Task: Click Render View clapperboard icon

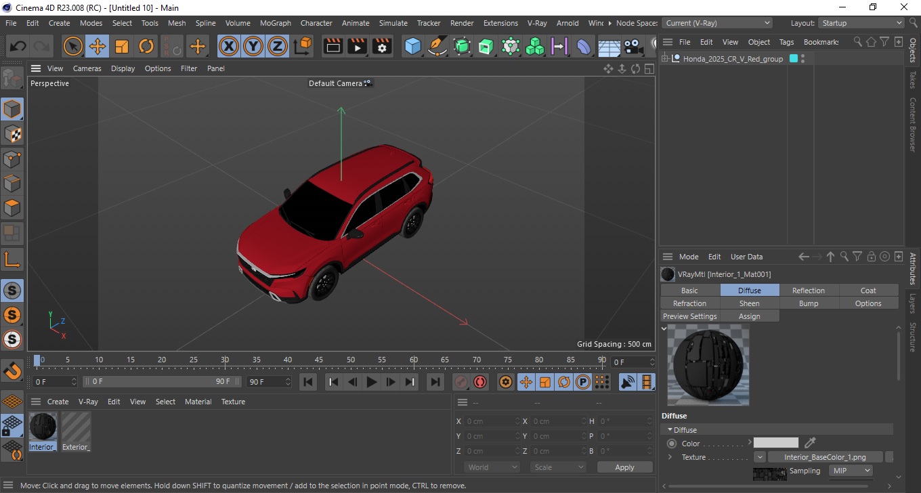Action: click(333, 47)
